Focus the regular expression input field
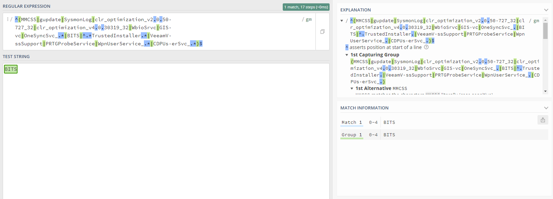The height and width of the screenshot is (199, 553). (158, 32)
